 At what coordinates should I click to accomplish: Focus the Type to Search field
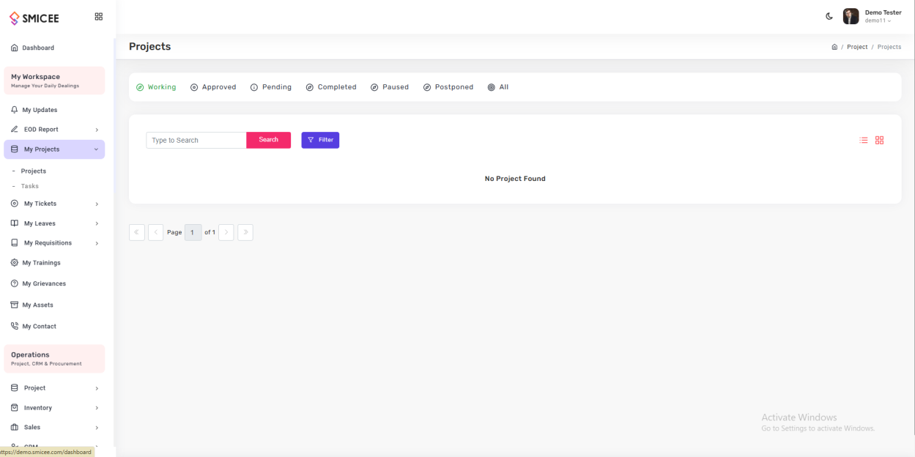[x=196, y=140]
